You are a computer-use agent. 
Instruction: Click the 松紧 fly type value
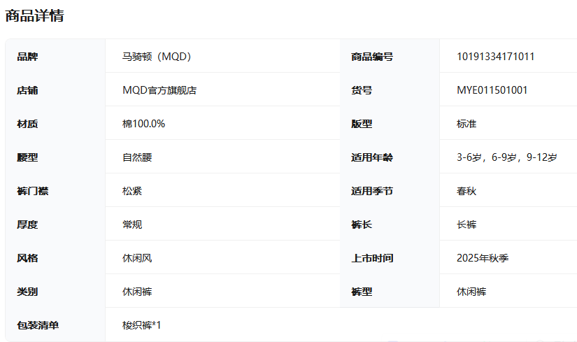point(132,191)
